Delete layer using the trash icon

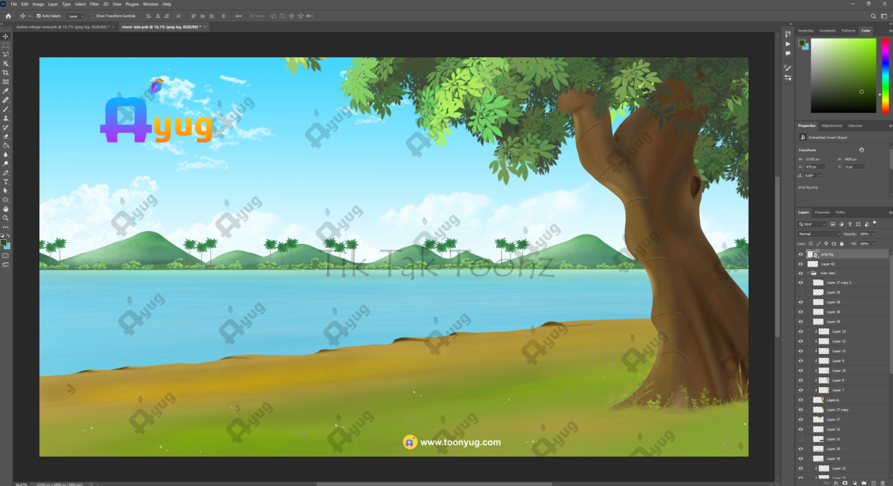[882, 483]
